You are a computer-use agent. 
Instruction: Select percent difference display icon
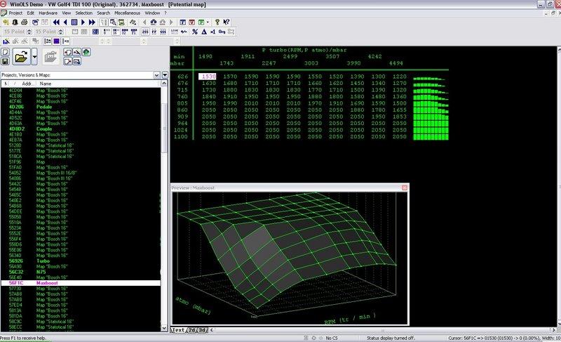pyautogui.click(x=195, y=32)
